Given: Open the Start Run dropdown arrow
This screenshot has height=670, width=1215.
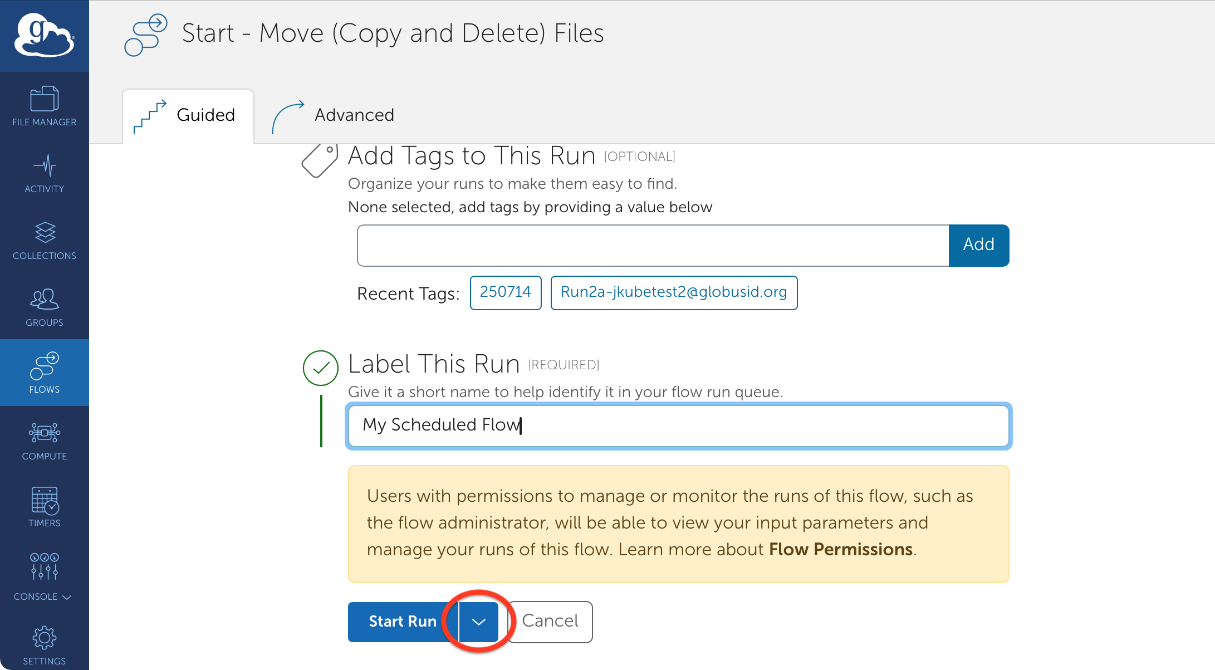Looking at the screenshot, I should (x=479, y=622).
